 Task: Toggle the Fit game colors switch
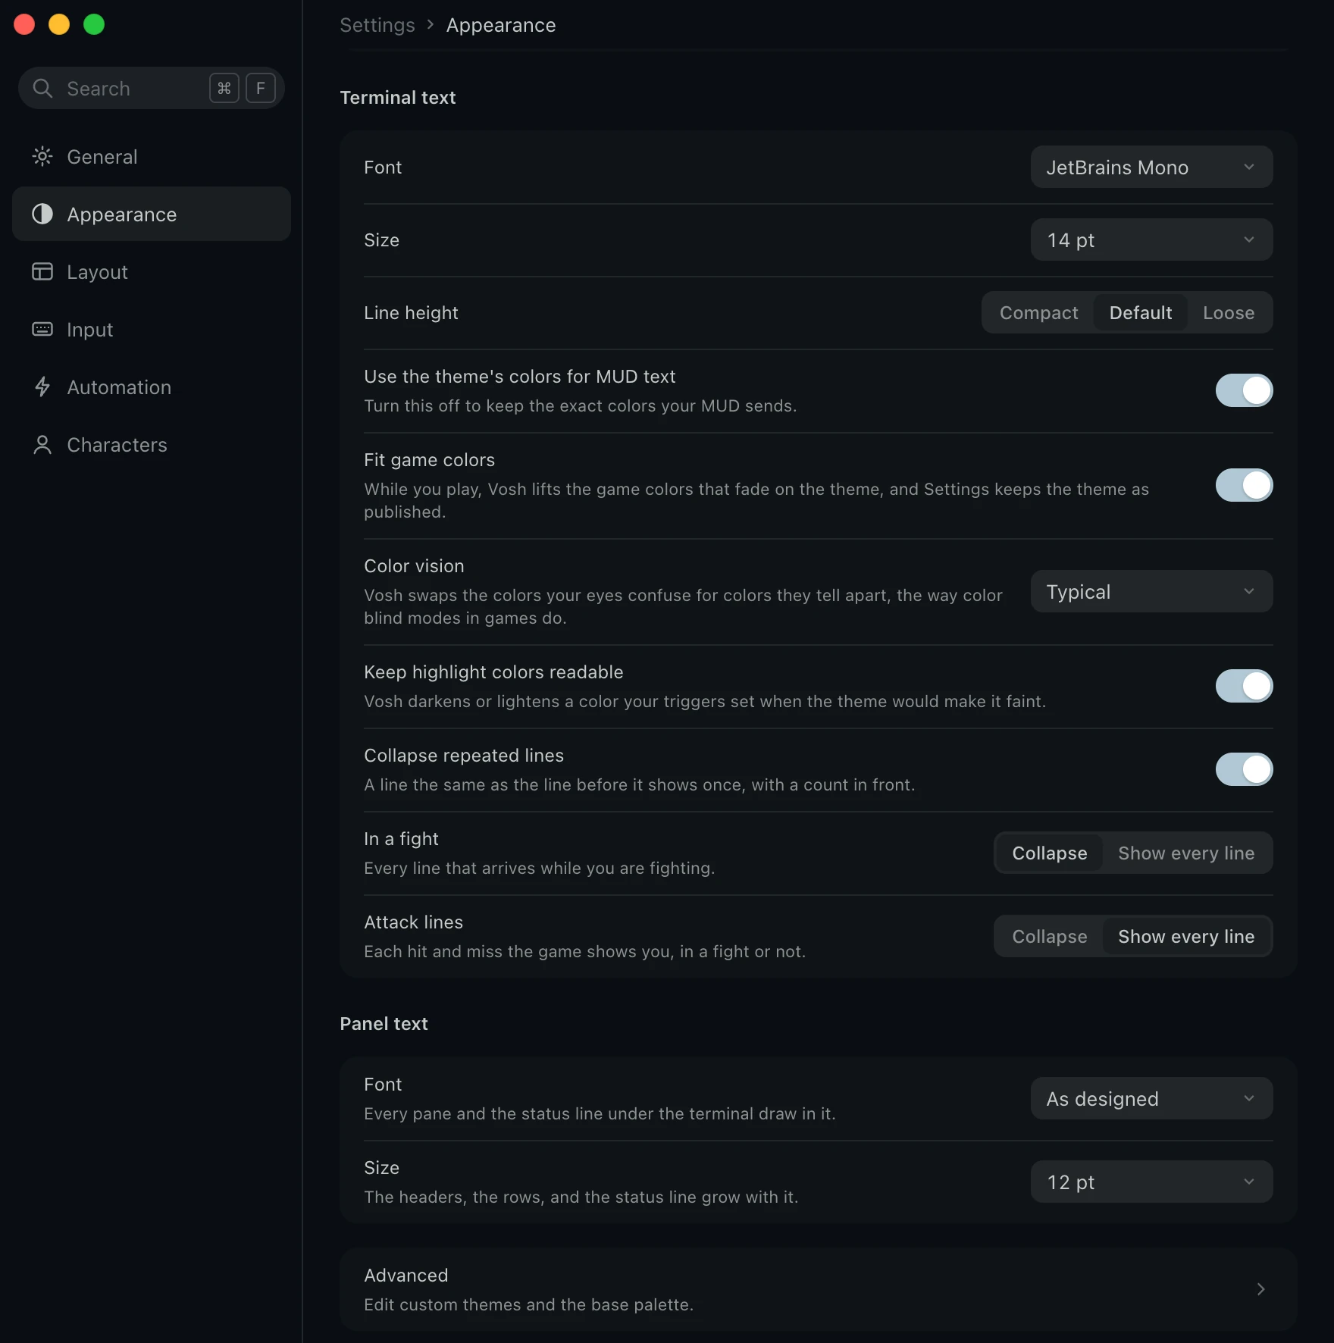[x=1244, y=485]
